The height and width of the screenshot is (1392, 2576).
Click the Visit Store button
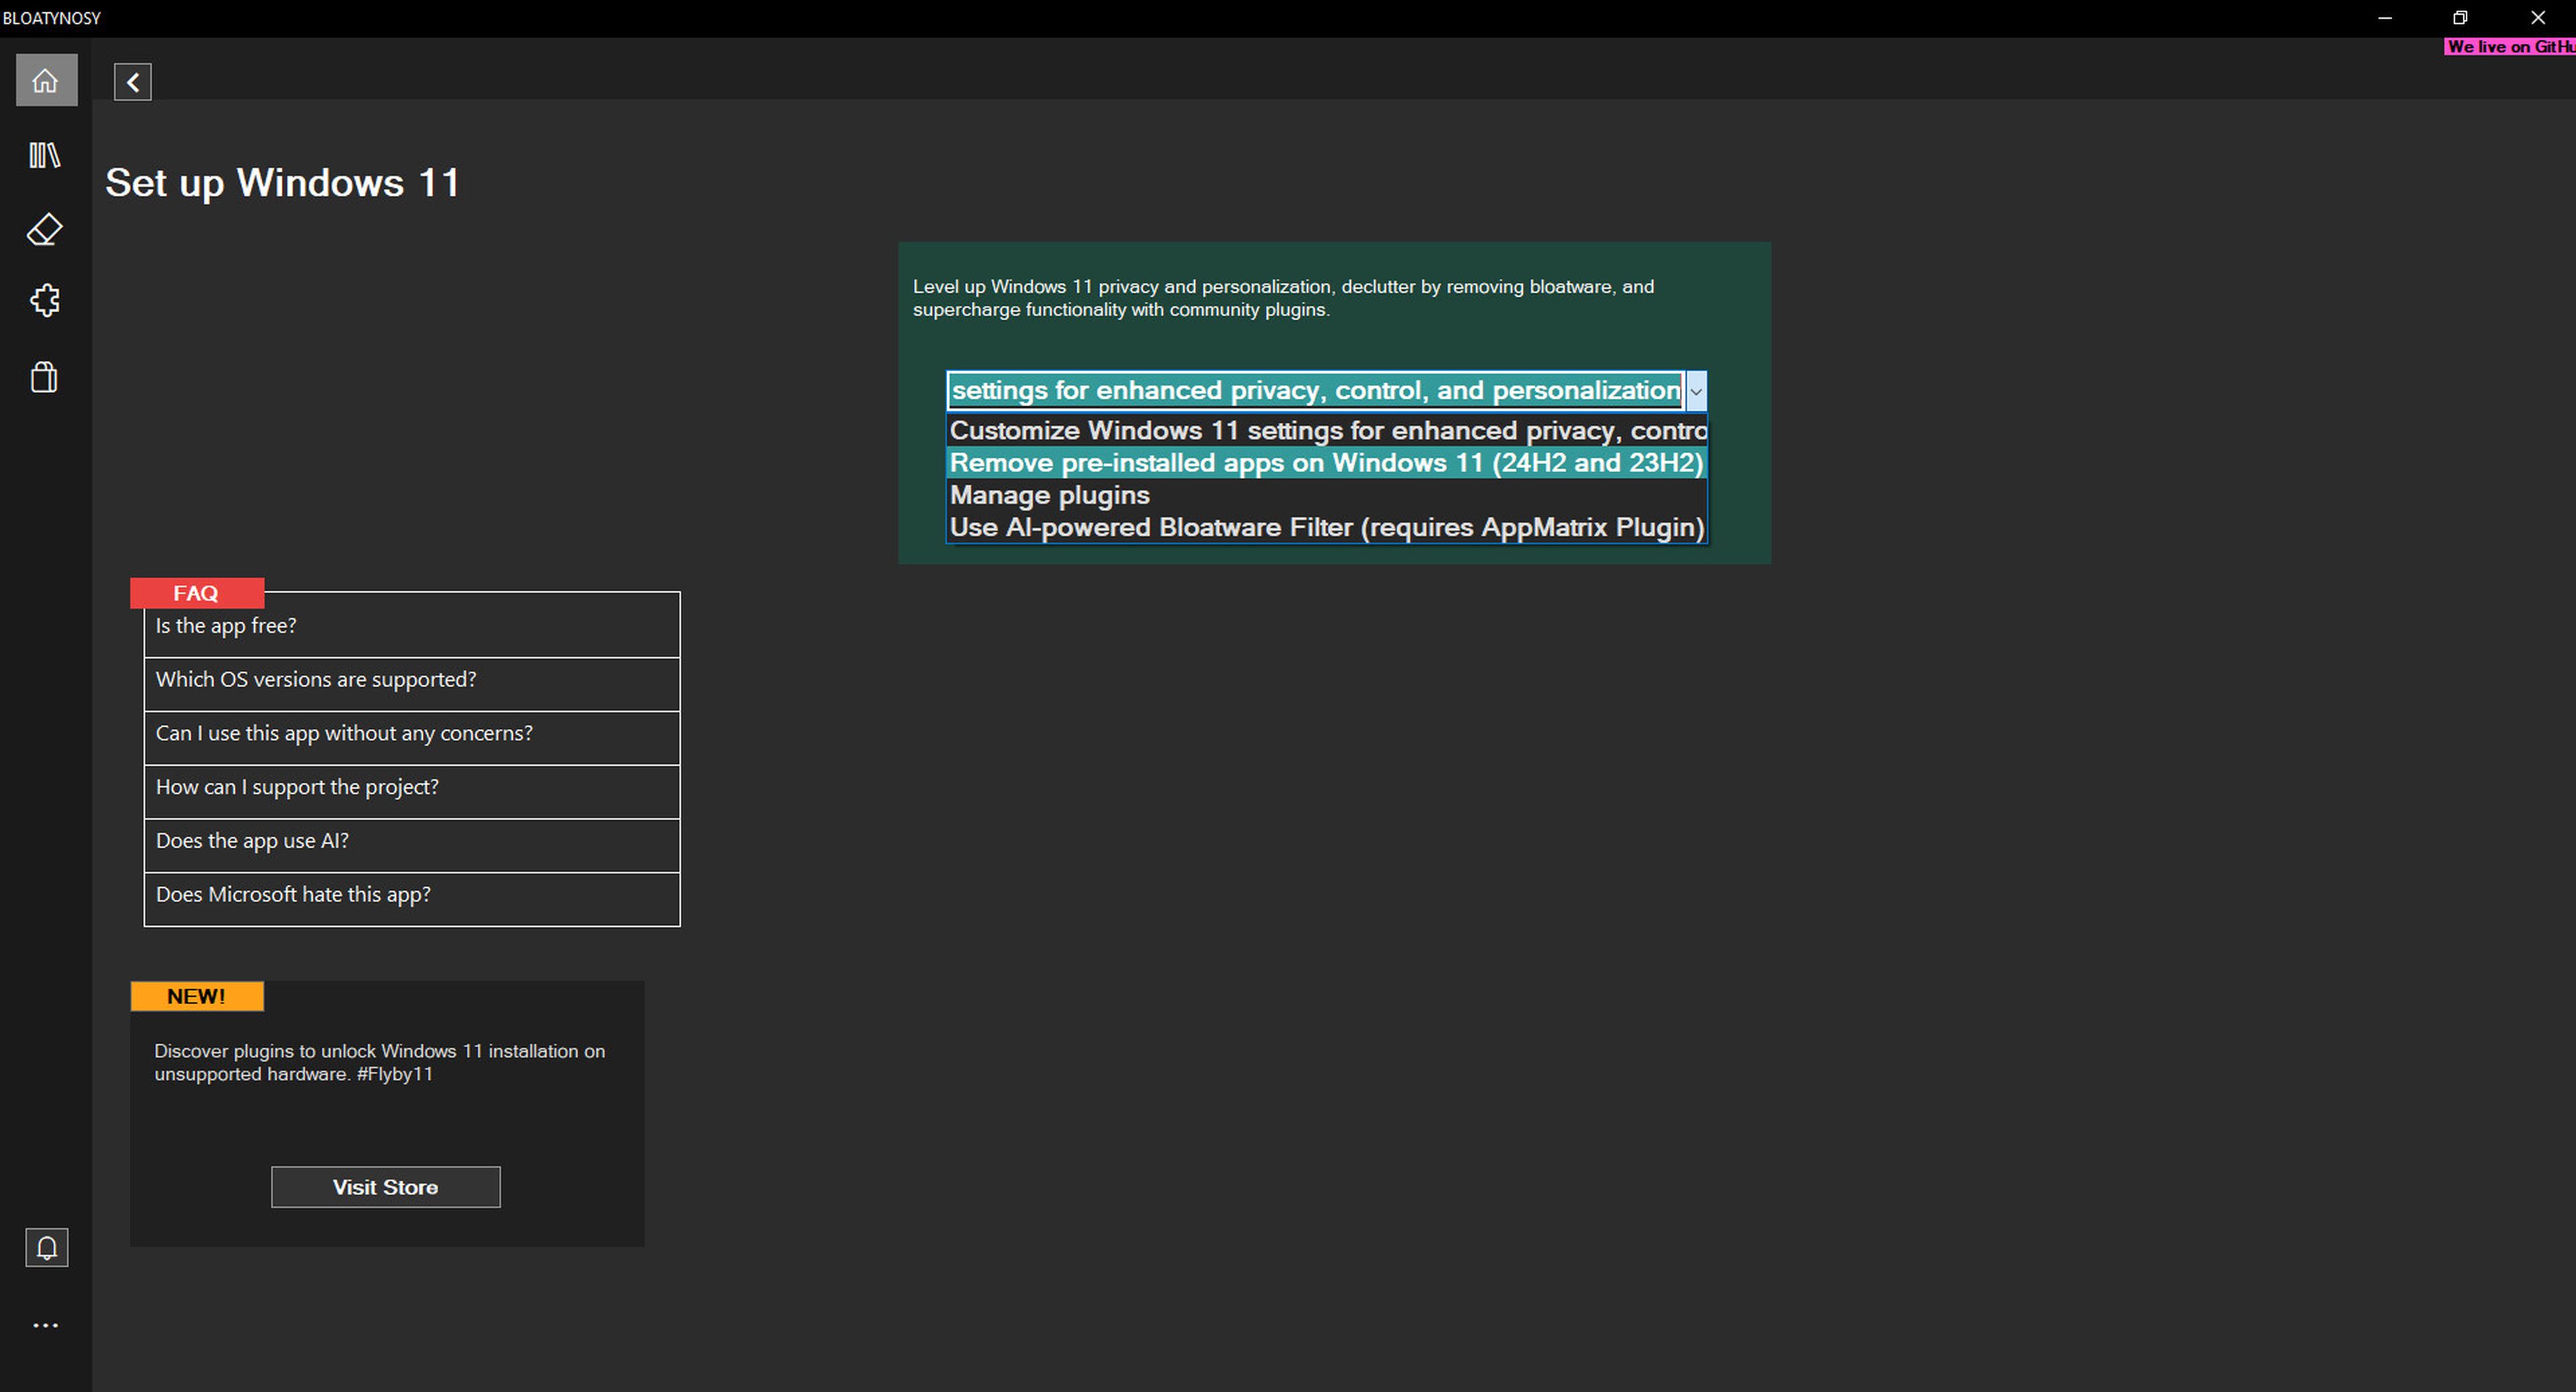pyautogui.click(x=386, y=1187)
